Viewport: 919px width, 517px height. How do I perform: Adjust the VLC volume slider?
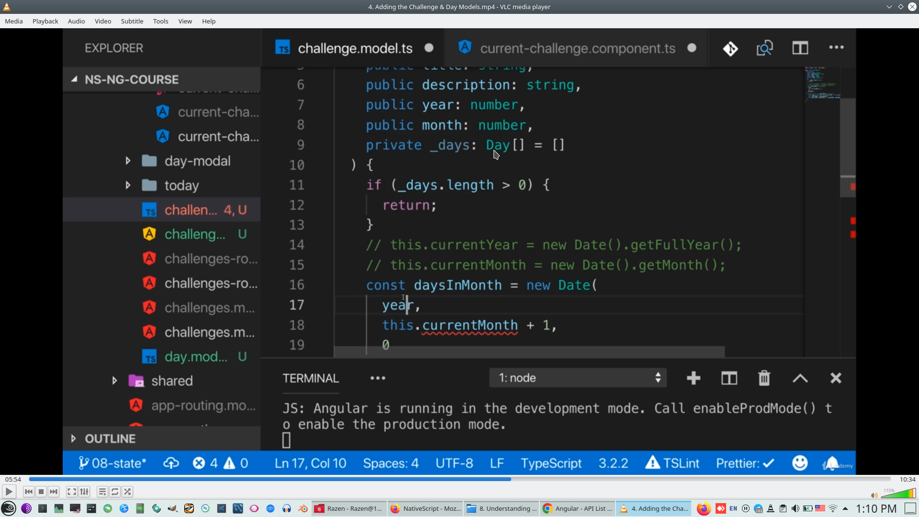pos(898,494)
